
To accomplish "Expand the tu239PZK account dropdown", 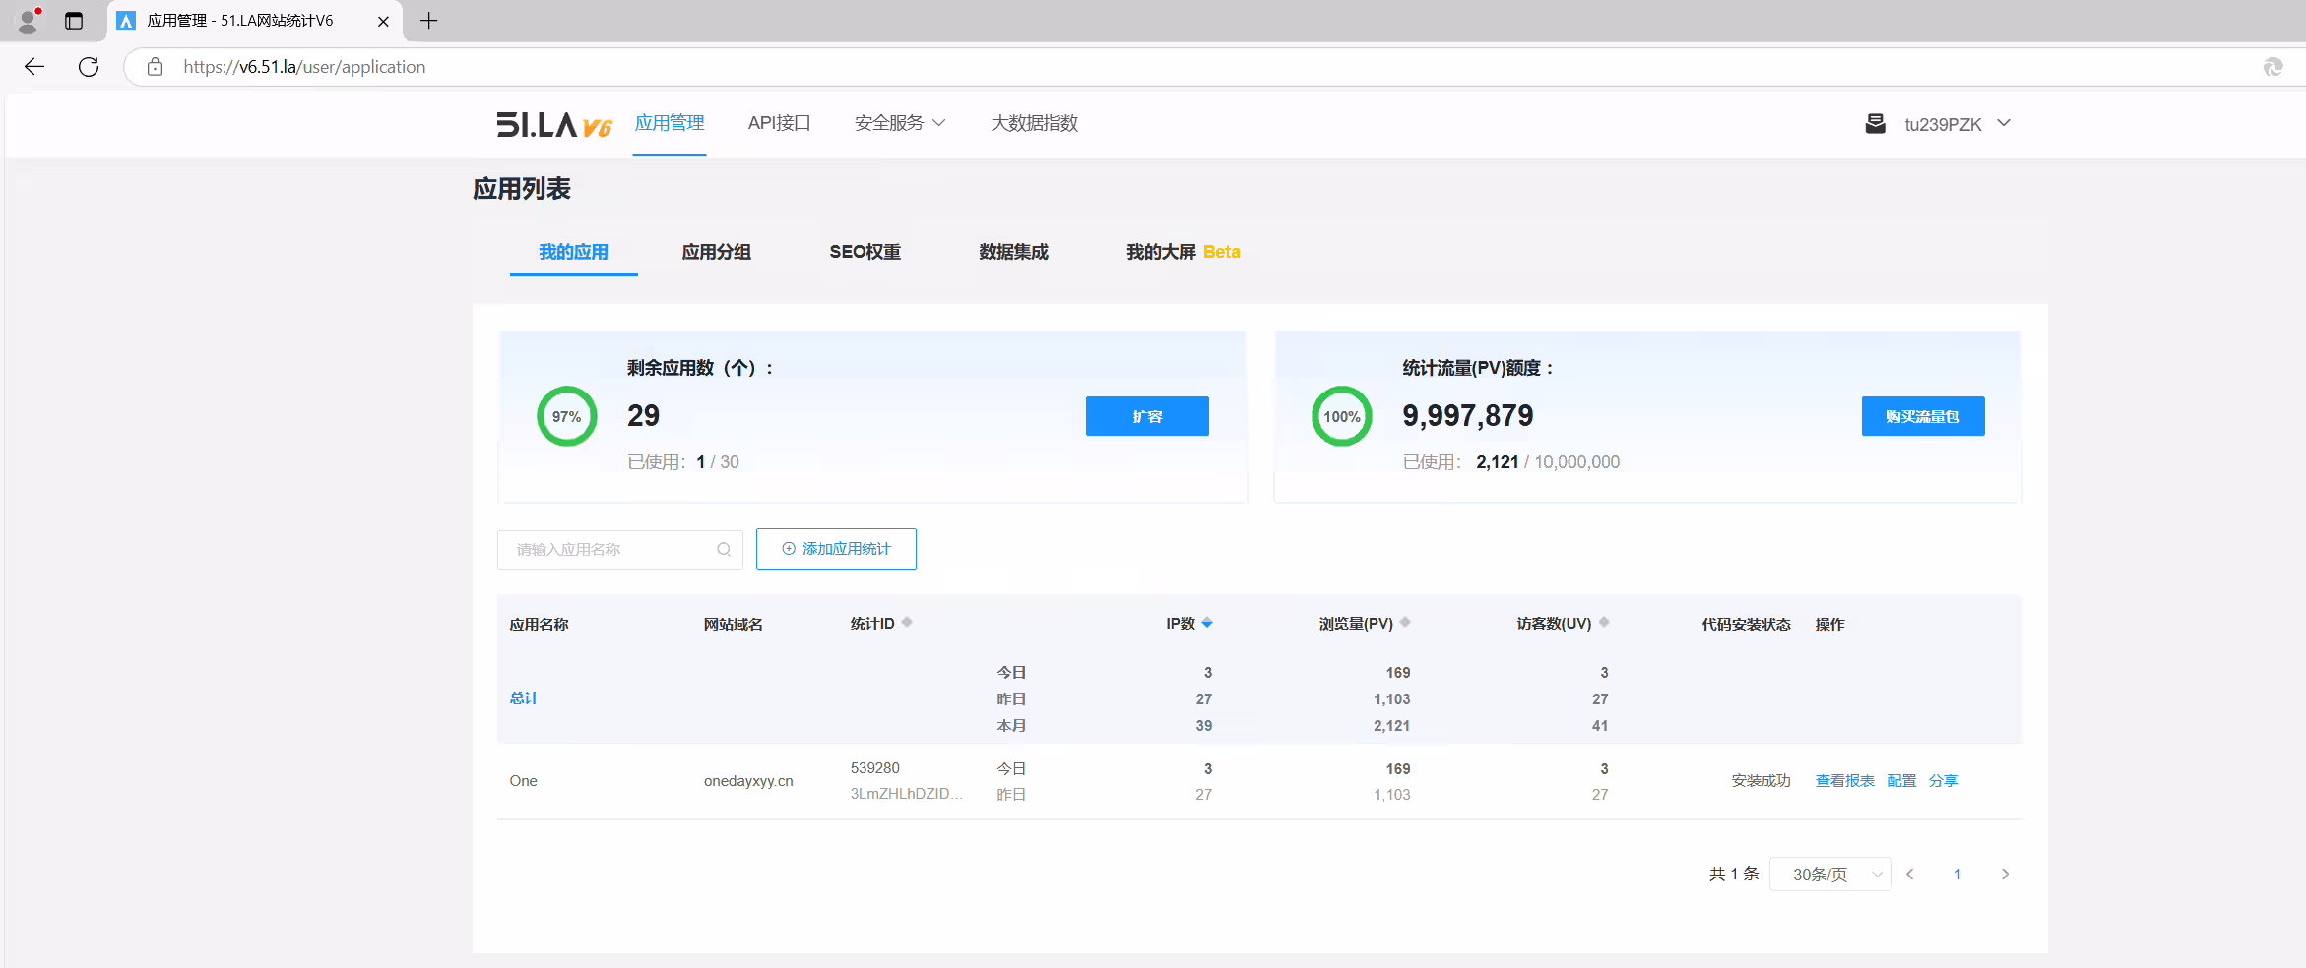I will [x=2004, y=124].
